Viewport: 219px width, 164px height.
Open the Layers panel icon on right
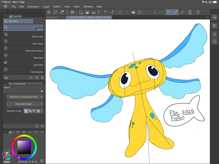pyautogui.click(x=214, y=34)
